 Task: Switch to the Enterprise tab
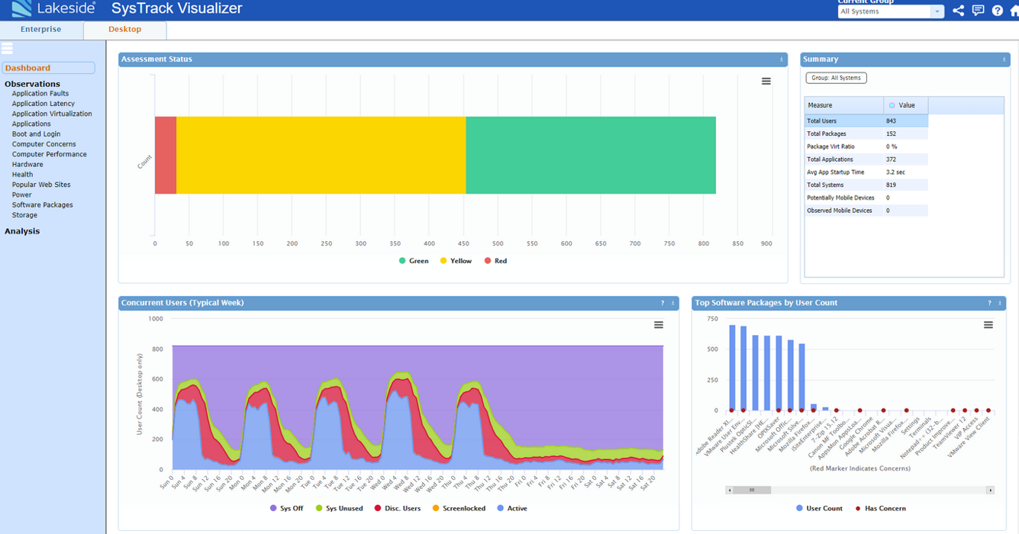[x=41, y=29]
